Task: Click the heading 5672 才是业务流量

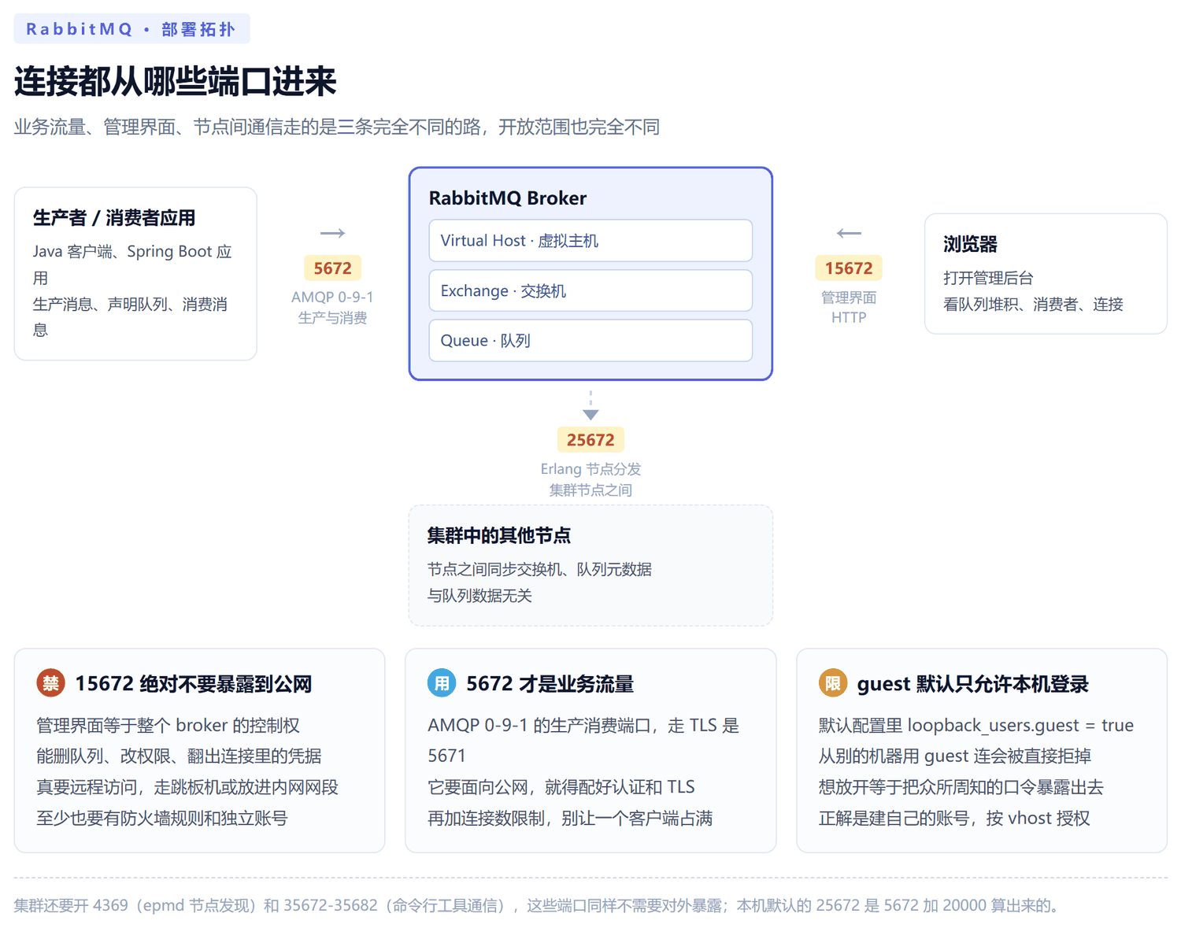Action: [550, 684]
